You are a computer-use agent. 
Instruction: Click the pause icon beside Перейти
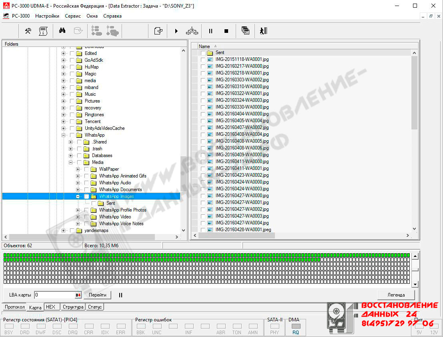[x=120, y=295]
